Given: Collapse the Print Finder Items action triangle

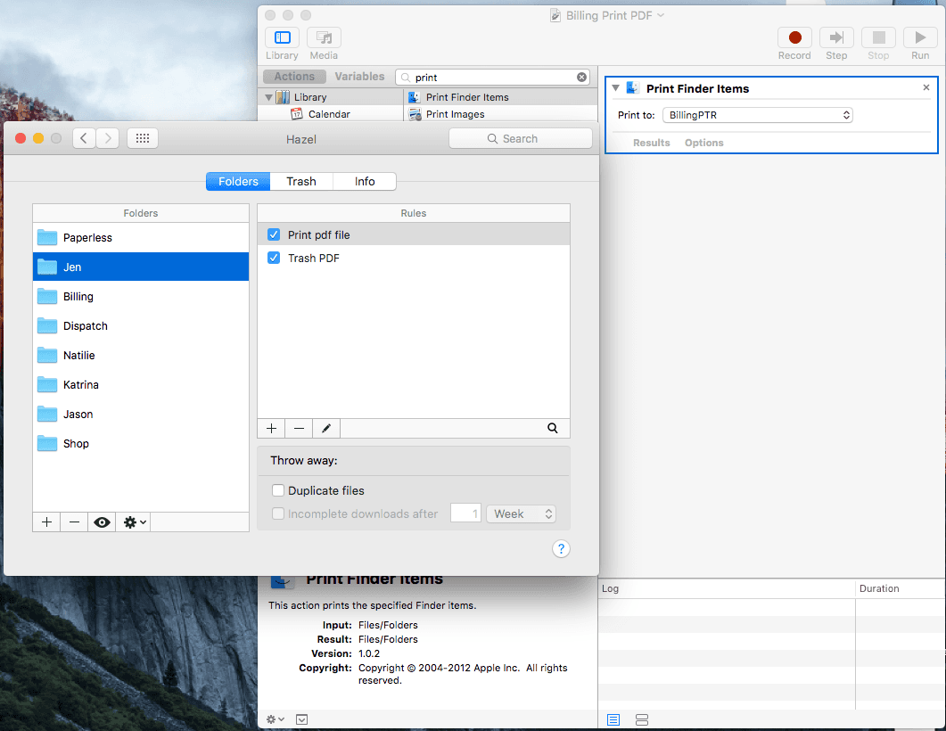Looking at the screenshot, I should (x=615, y=88).
